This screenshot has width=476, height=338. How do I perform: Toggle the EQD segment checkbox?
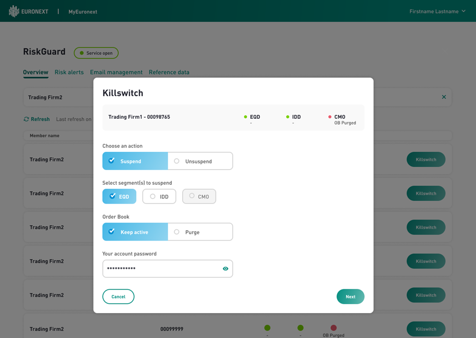pos(119,196)
